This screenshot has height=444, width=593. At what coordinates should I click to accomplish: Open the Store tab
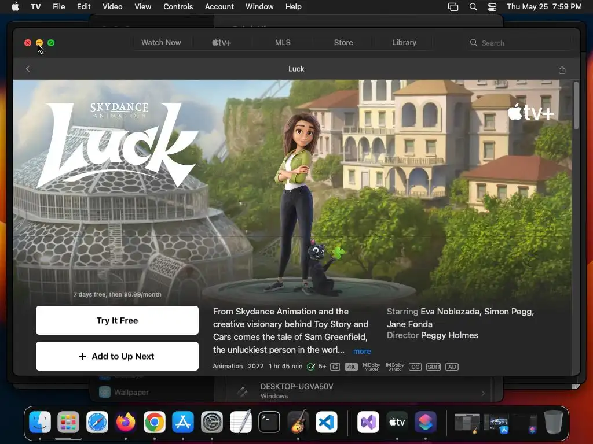[x=343, y=43]
